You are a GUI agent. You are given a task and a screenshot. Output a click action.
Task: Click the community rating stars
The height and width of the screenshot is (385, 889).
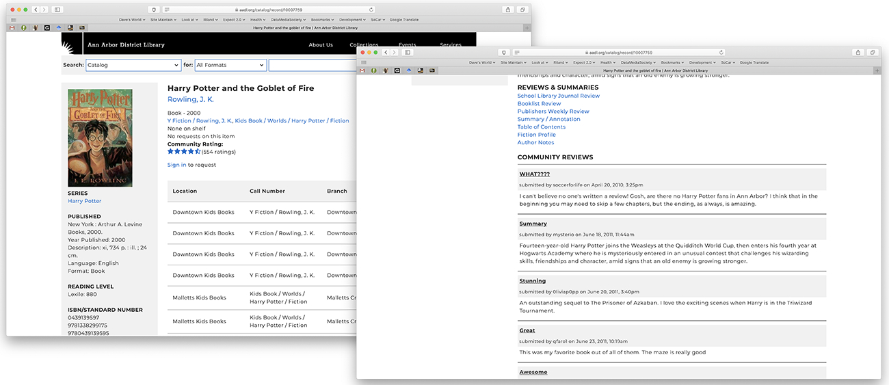tap(184, 152)
